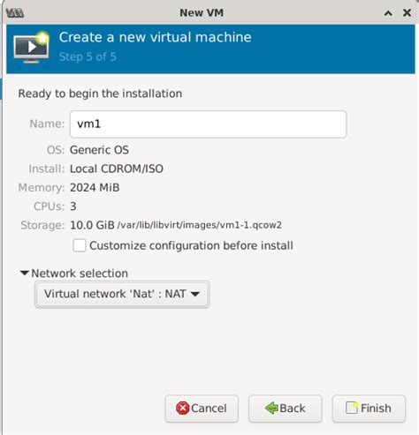Click the vm1 name input field
Image resolution: width=419 pixels, height=435 pixels.
click(x=208, y=124)
